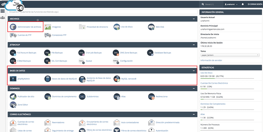Open Full Account Backups icon
The height and width of the screenshot is (132, 263).
point(13,53)
